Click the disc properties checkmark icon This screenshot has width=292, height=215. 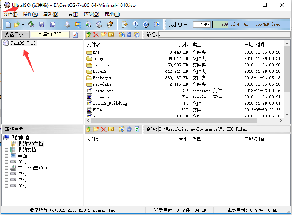tap(75, 35)
